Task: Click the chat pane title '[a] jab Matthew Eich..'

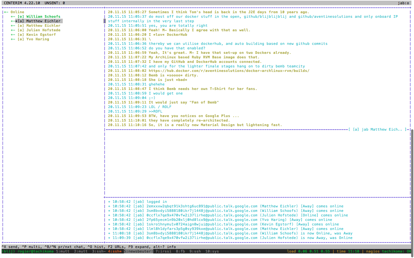Action: click(x=377, y=129)
